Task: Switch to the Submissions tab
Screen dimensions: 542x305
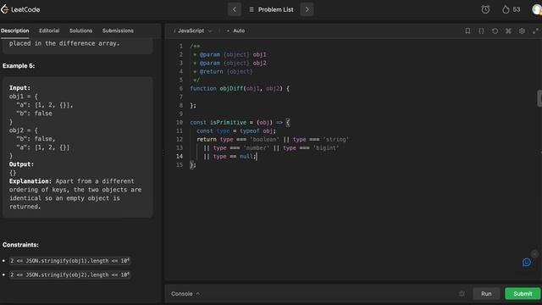Action: [118, 30]
